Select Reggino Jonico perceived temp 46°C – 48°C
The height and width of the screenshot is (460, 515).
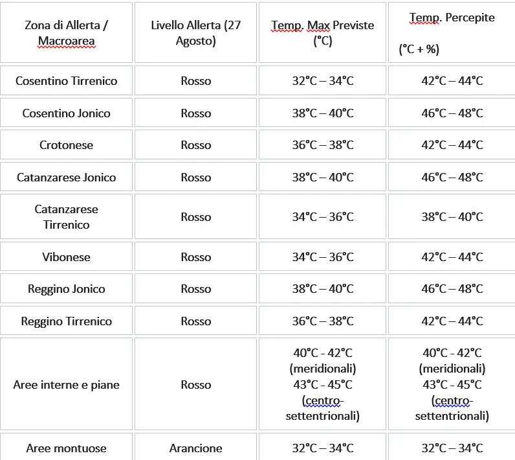coord(452,289)
